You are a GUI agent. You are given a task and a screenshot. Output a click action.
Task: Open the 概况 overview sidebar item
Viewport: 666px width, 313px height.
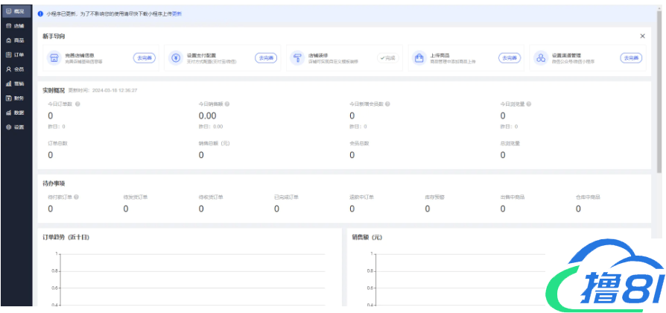[x=15, y=11]
